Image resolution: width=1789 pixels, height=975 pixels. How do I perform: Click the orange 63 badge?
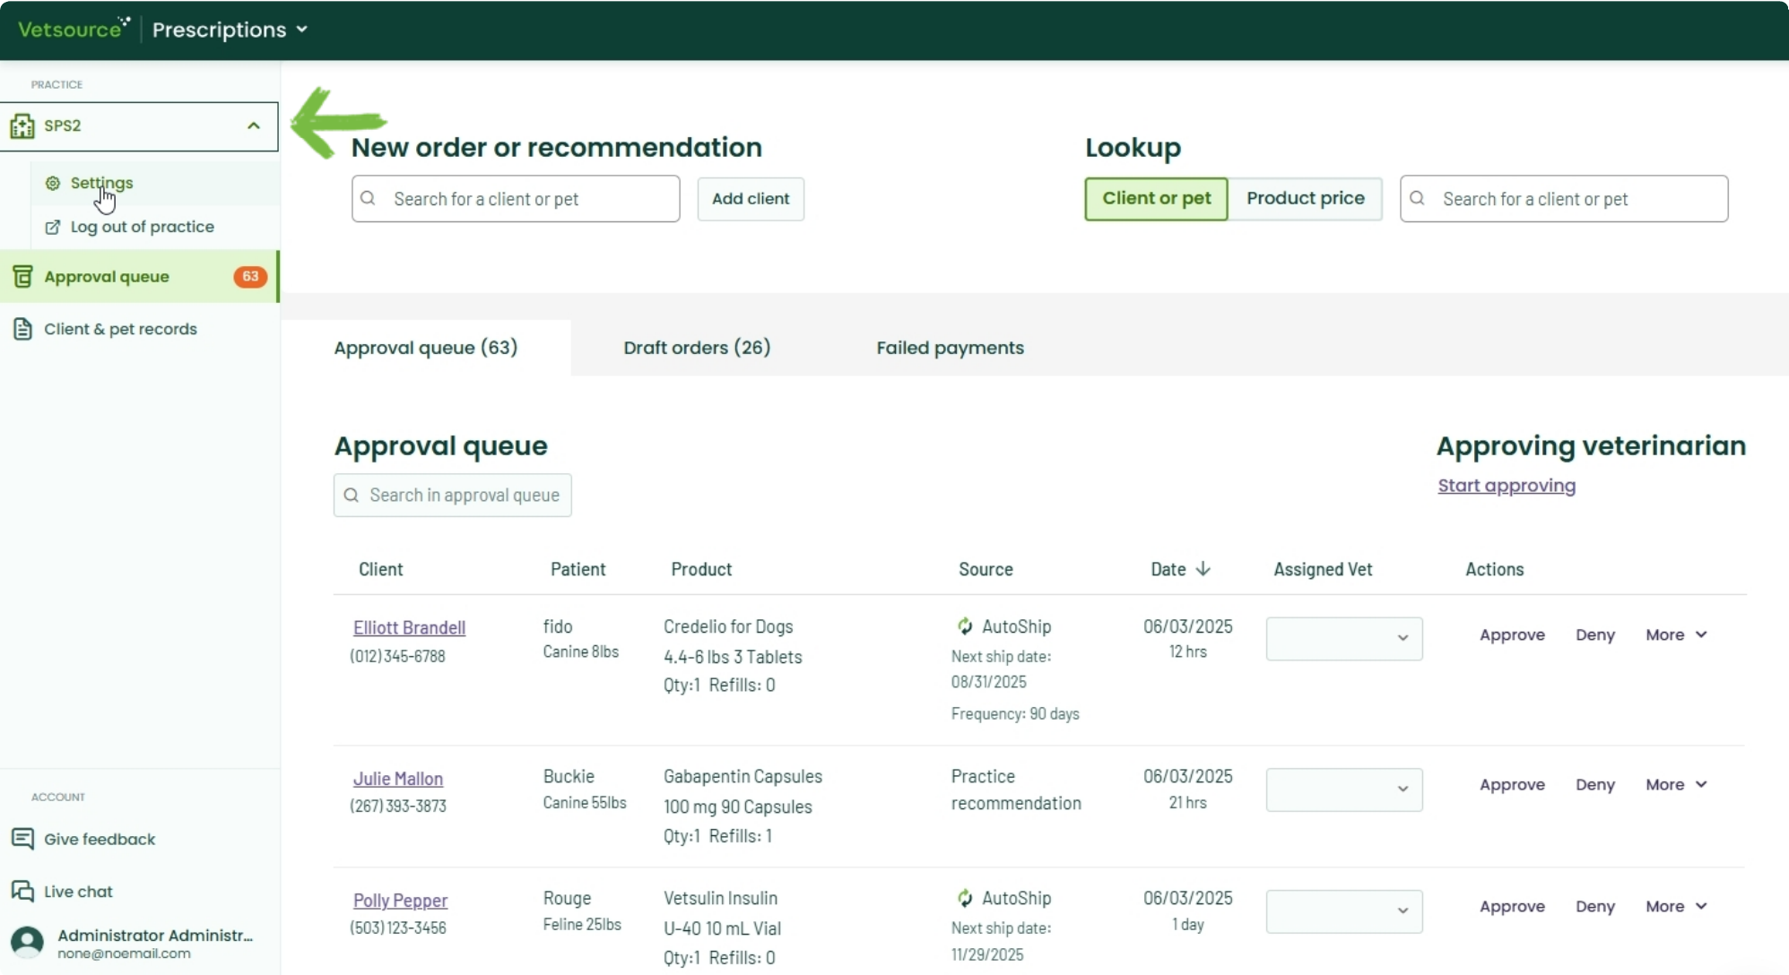coord(250,277)
